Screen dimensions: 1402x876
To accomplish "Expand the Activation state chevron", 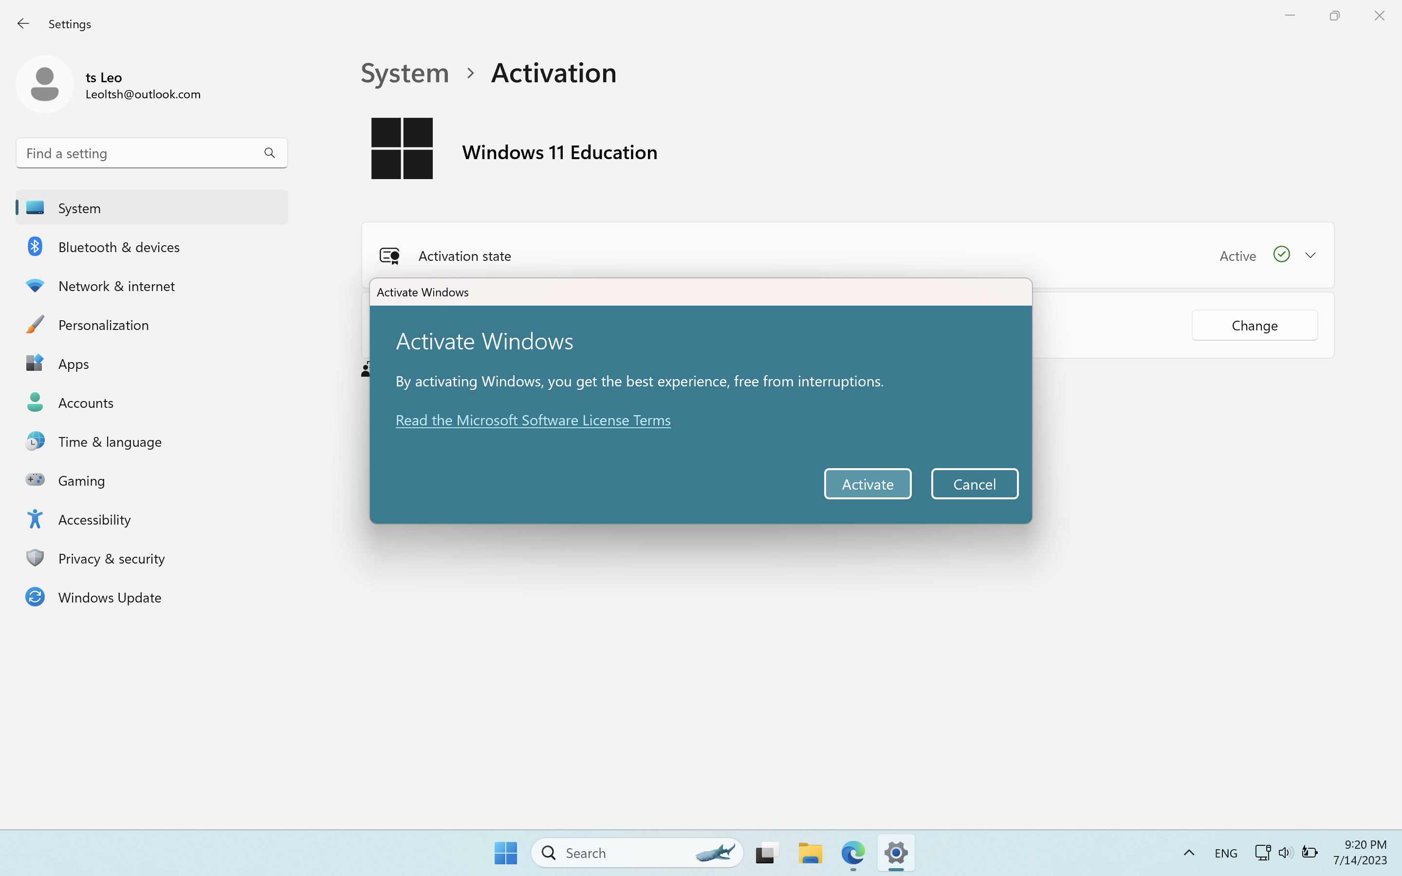I will (1310, 255).
